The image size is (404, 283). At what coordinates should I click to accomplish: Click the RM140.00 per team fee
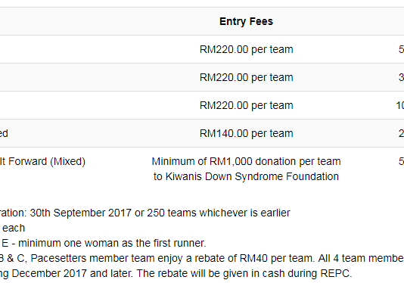click(247, 133)
